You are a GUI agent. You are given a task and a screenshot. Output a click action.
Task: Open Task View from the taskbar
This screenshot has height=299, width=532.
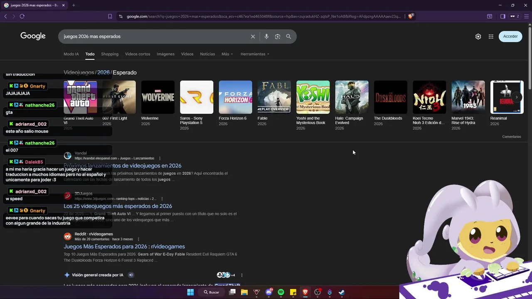click(x=232, y=292)
